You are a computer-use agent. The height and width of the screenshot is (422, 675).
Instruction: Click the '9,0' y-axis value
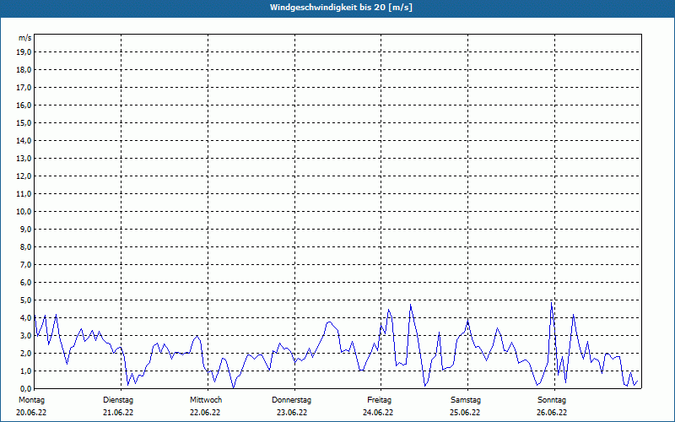[26, 229]
